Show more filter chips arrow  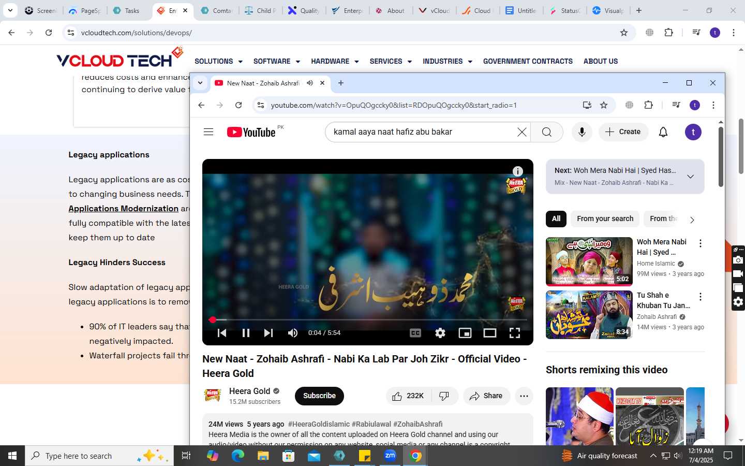[x=692, y=220]
